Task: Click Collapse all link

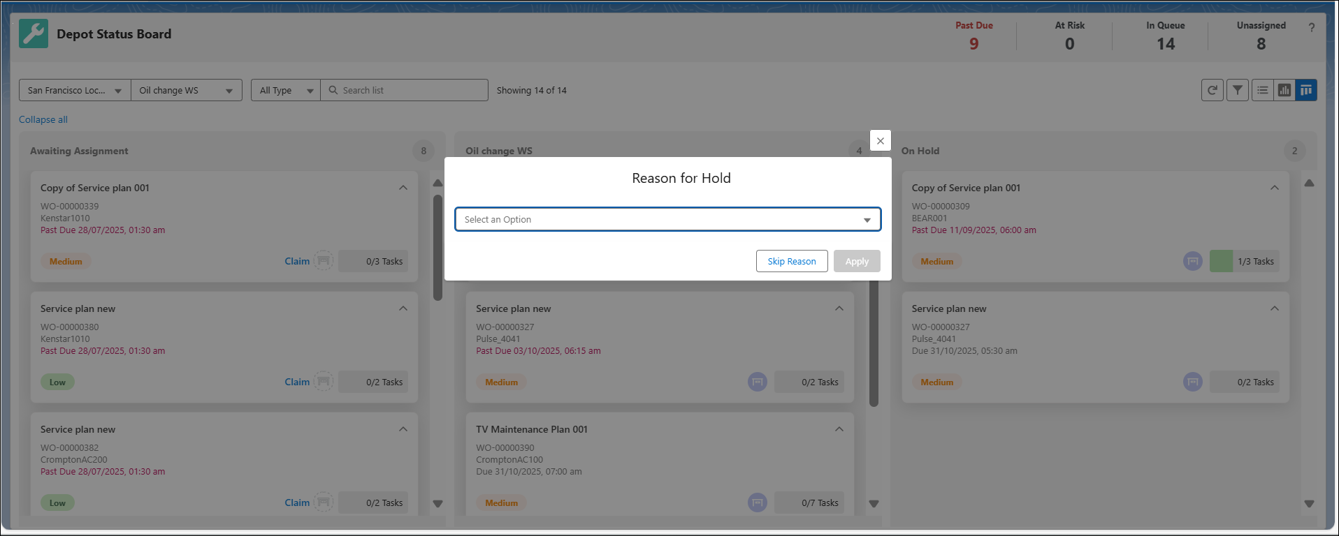Action: click(43, 119)
